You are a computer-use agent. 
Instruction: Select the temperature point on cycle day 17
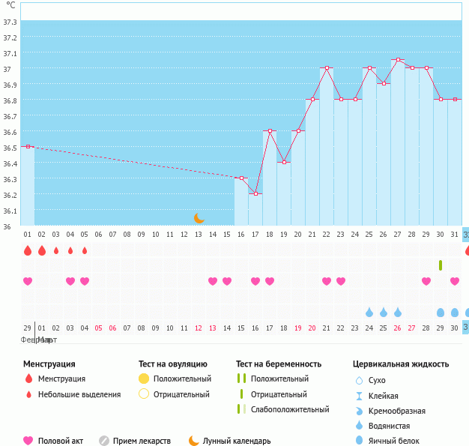pyautogui.click(x=255, y=193)
